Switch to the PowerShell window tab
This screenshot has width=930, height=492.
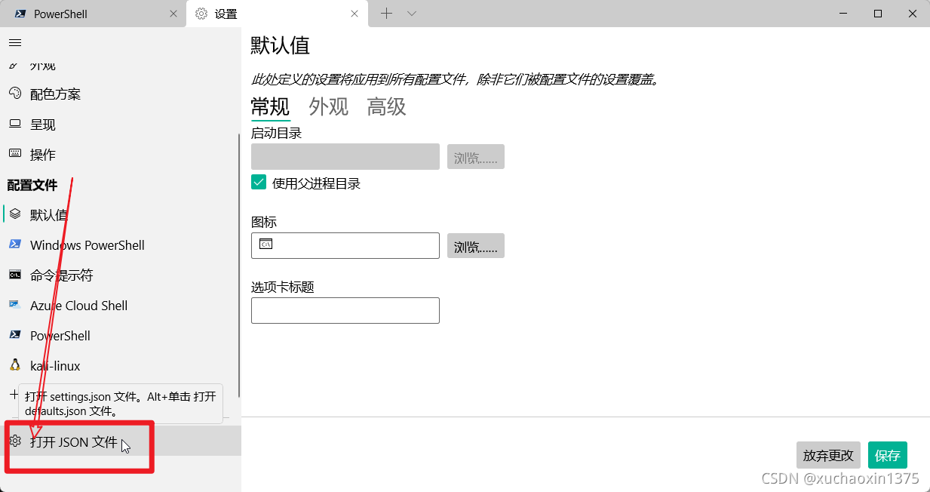click(93, 14)
